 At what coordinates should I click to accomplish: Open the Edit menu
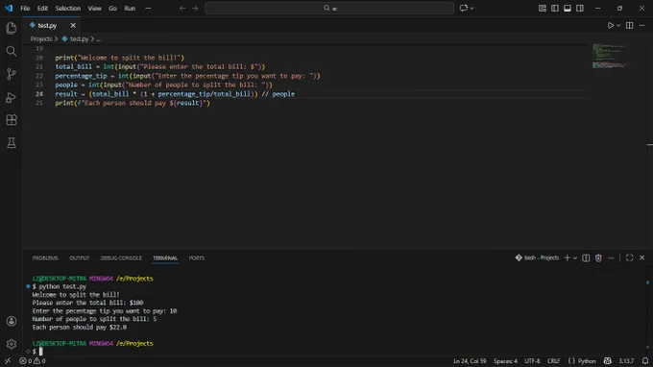click(42, 8)
